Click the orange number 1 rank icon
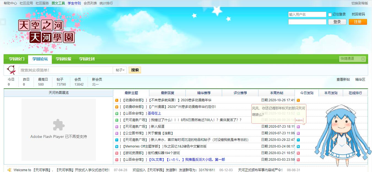This screenshot has height=172, width=372. click(x=117, y=100)
